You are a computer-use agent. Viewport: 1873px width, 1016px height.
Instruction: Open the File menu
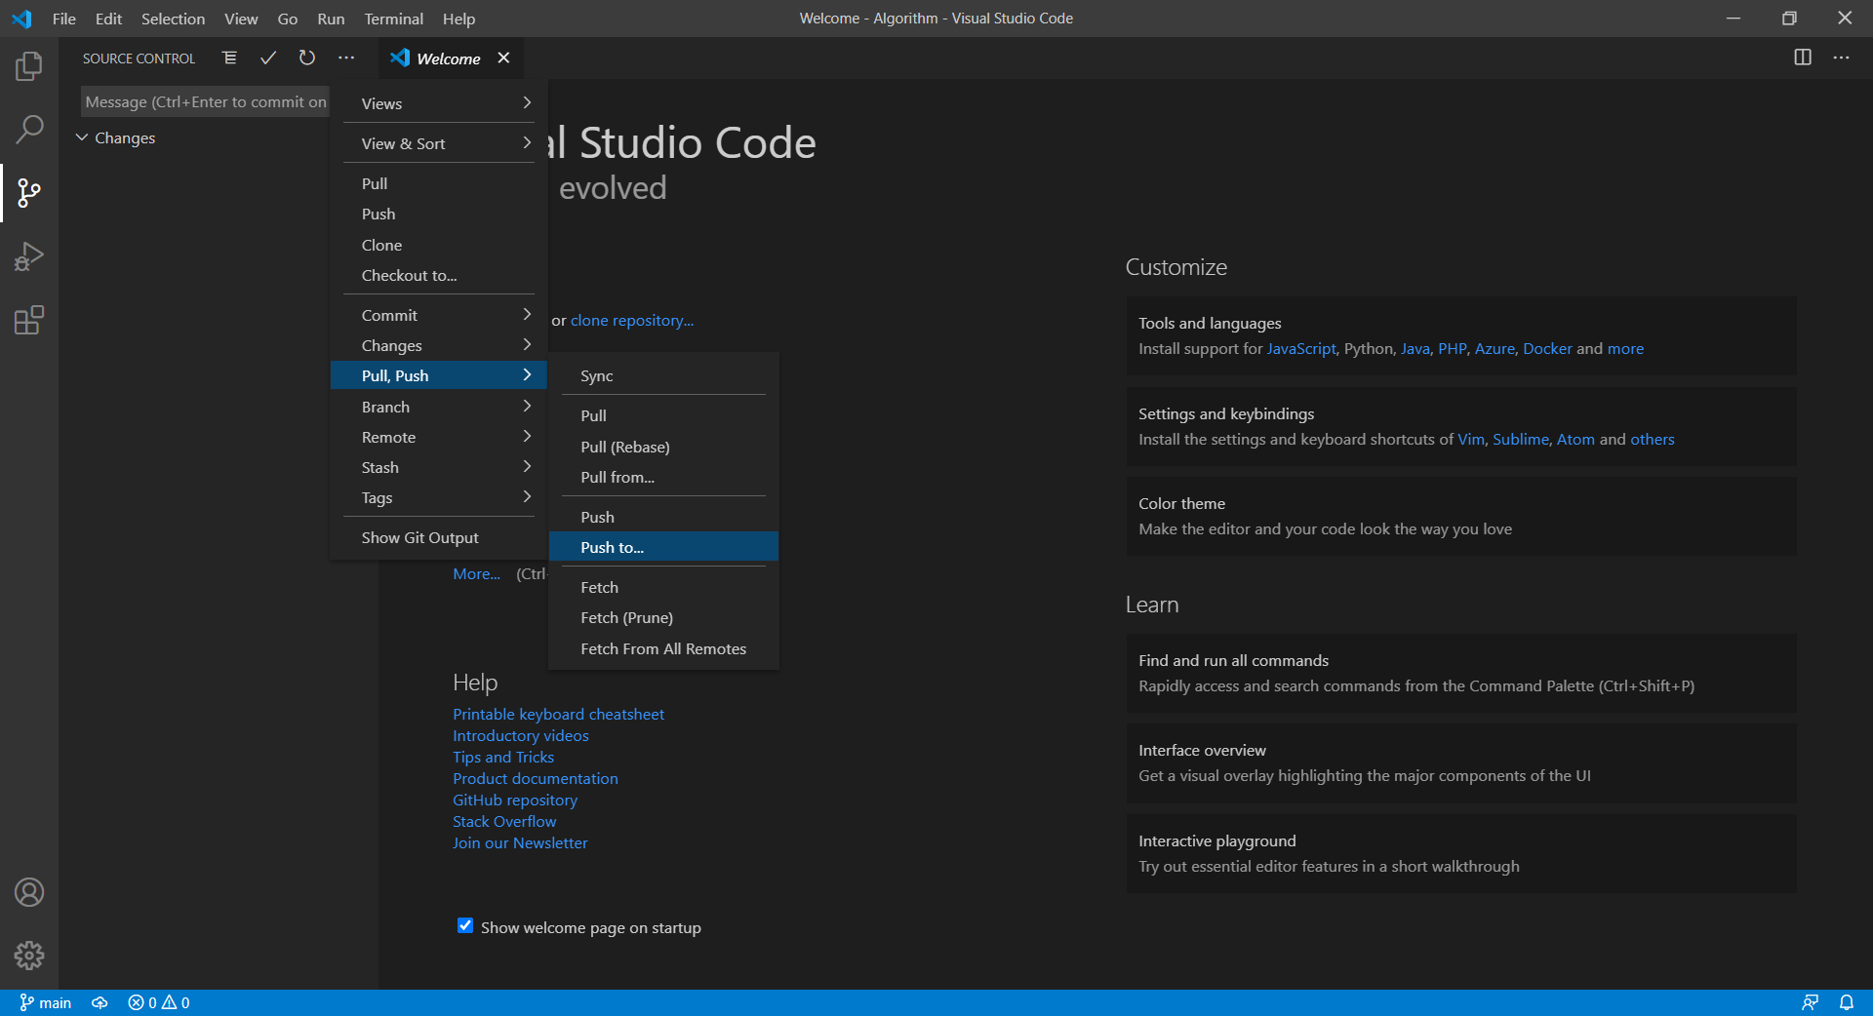pyautogui.click(x=64, y=19)
